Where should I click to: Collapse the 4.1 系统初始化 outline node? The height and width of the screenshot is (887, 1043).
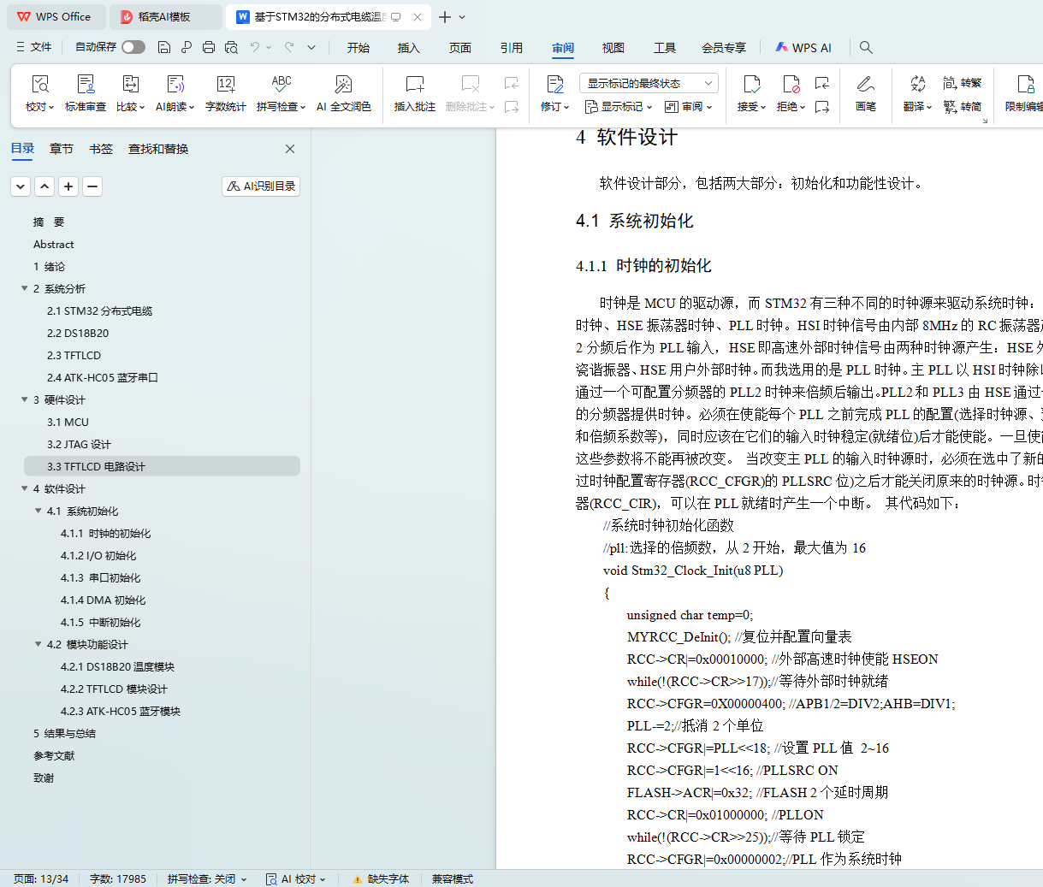pyautogui.click(x=39, y=512)
